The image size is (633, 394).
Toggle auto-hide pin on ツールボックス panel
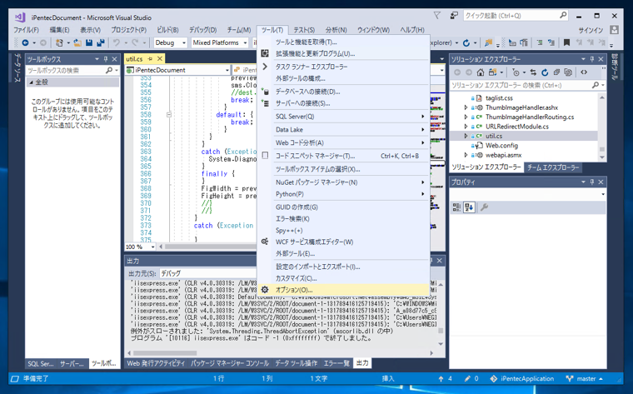[x=106, y=59]
